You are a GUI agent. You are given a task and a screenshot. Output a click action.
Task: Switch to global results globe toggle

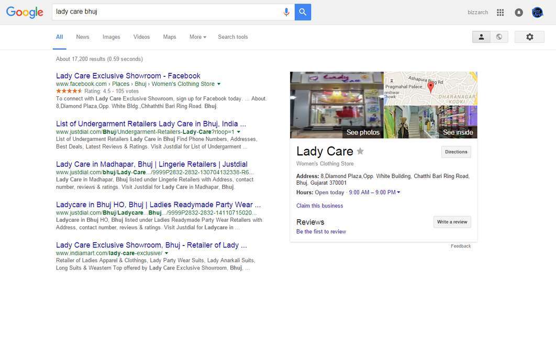tap(499, 37)
